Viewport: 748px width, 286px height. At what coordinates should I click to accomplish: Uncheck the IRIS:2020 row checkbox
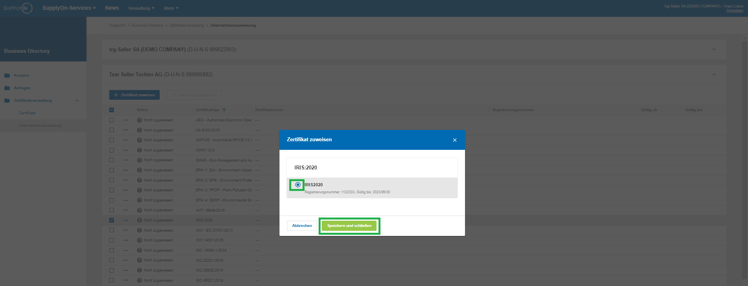click(x=112, y=220)
